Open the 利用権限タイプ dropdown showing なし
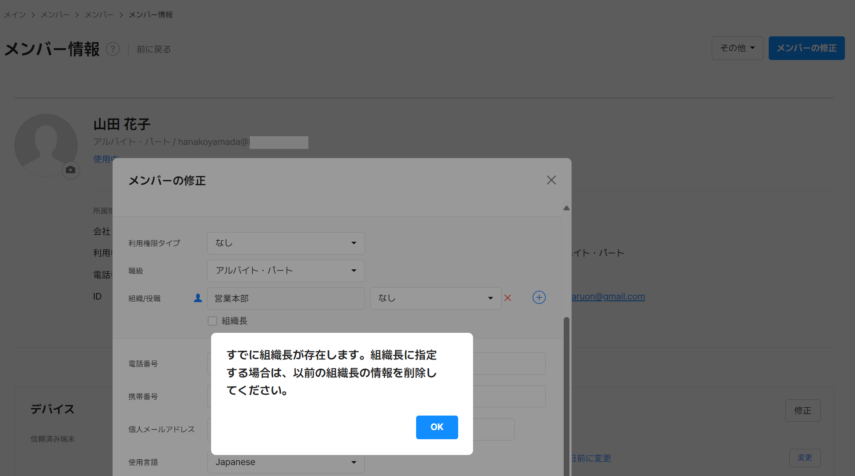The image size is (855, 476). 286,243
